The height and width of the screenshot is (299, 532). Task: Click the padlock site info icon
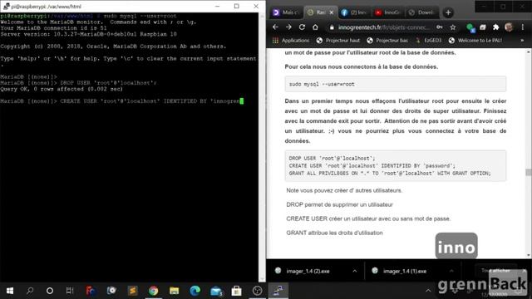[332, 27]
